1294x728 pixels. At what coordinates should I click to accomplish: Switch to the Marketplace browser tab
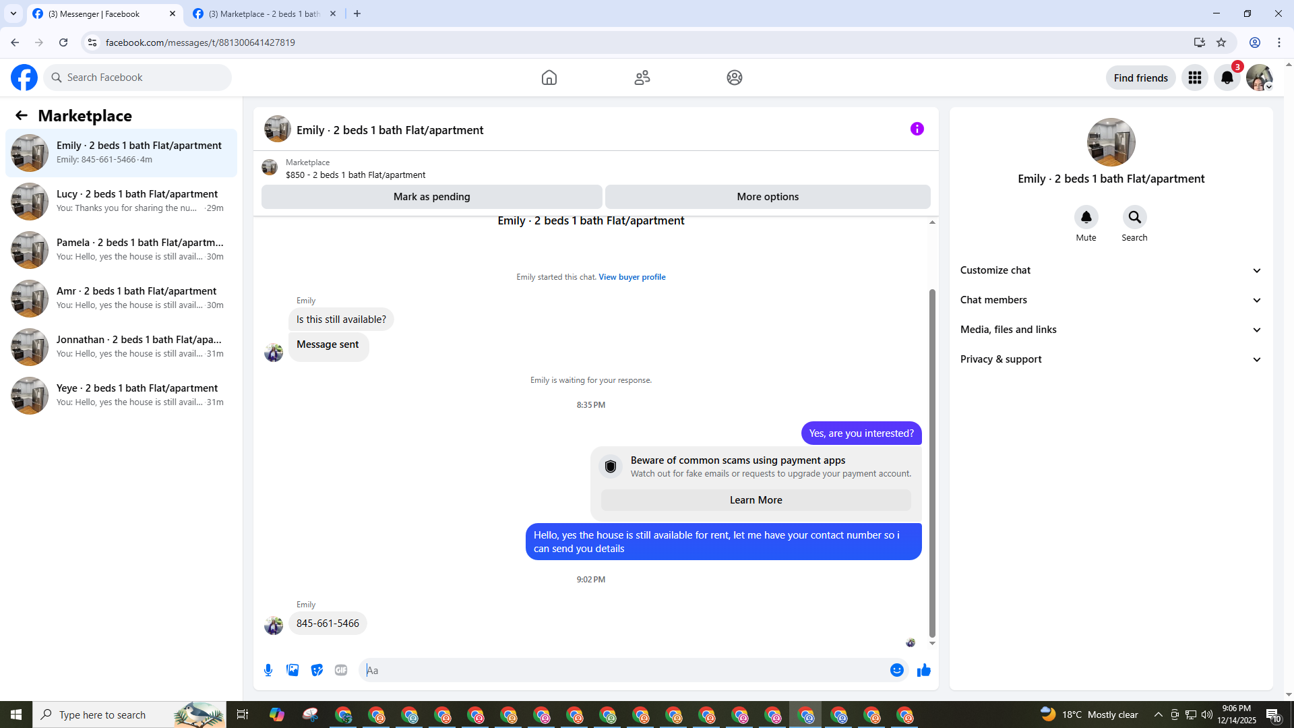[264, 13]
